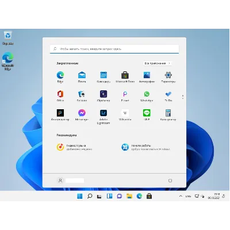Select the Microsoft Edge desktop shortcut
Image resolution: width=230 pixels, height=230 pixels.
(x=7, y=61)
